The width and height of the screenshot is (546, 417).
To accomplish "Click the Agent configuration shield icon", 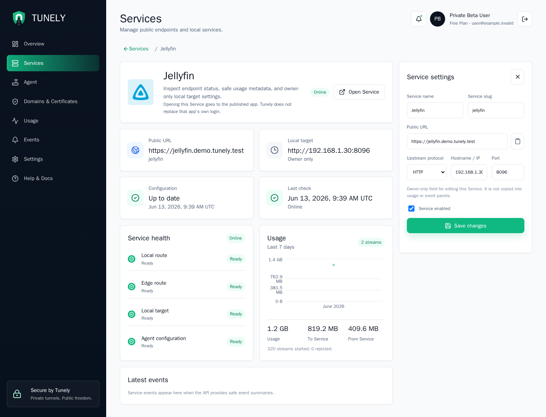I will click(132, 342).
